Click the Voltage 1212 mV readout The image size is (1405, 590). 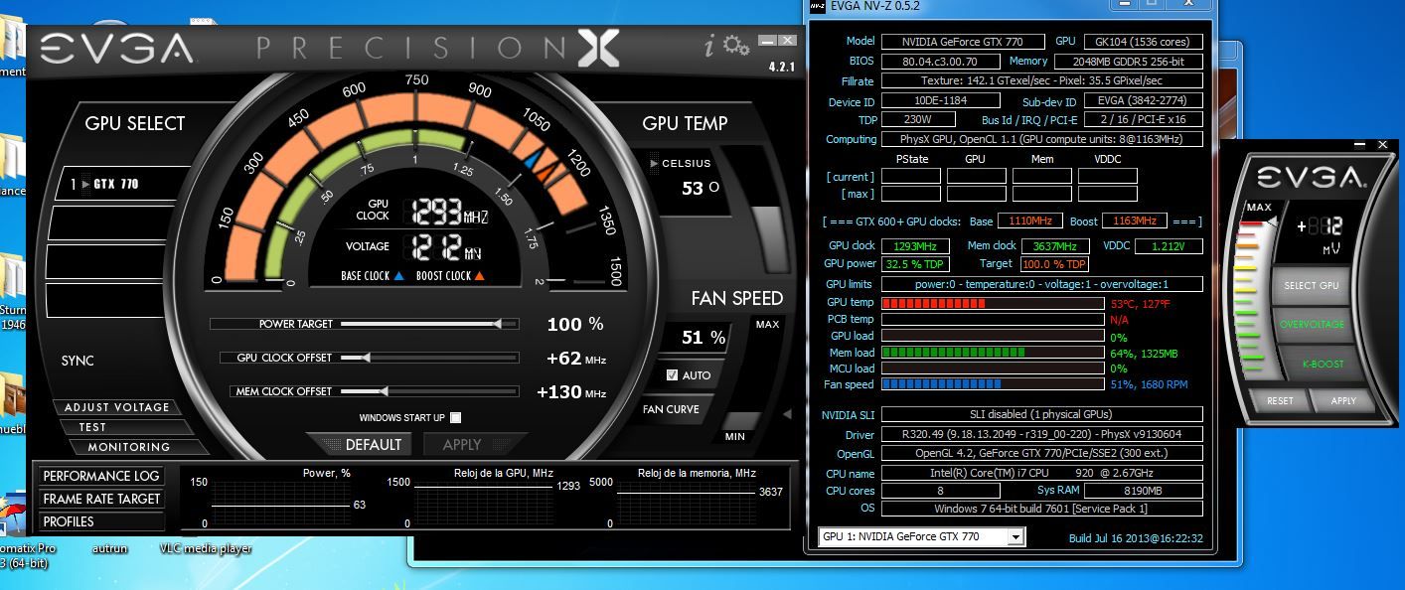click(445, 246)
